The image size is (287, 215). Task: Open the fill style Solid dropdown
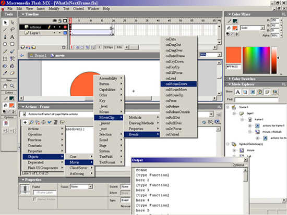point(262,28)
